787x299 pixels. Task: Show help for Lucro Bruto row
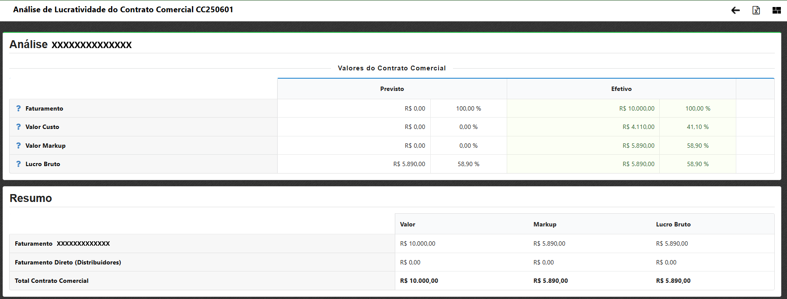(x=18, y=164)
